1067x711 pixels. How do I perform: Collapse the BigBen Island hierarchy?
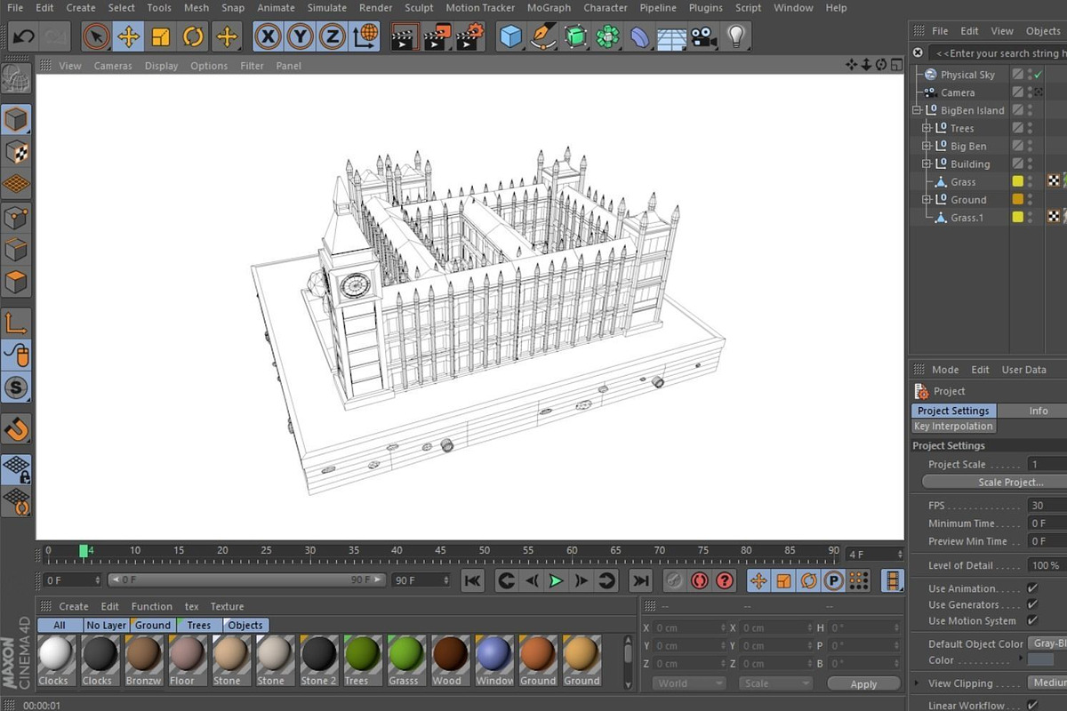[x=917, y=110]
